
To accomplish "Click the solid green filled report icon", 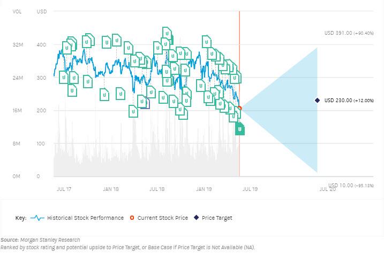I will coord(240,129).
